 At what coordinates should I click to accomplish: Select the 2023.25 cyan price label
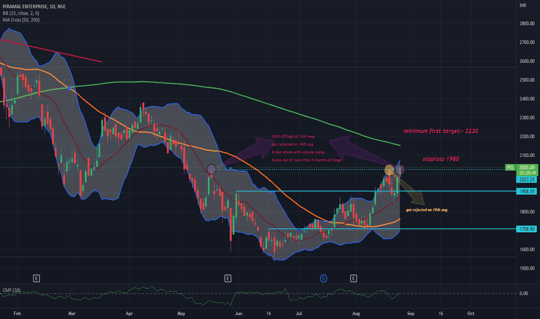tap(527, 180)
